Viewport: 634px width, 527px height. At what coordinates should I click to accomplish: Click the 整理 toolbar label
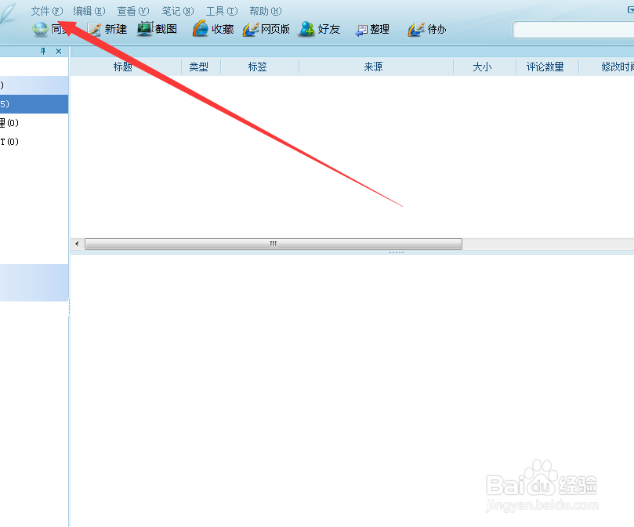coord(379,29)
